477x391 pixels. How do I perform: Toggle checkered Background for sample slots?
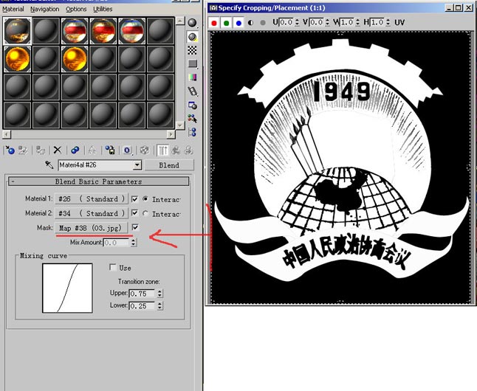tap(192, 50)
